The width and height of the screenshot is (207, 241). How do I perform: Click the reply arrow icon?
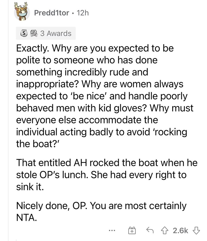(150, 230)
